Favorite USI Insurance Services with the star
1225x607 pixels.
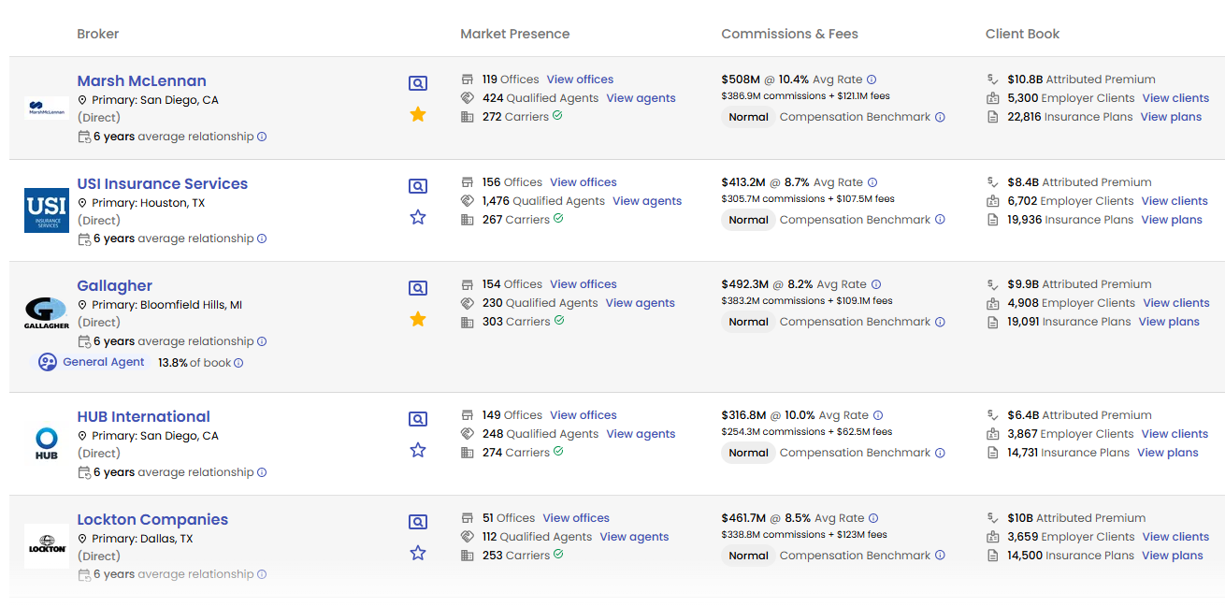(418, 217)
